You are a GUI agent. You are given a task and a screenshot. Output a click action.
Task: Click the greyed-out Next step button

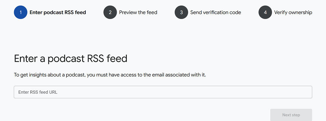click(x=291, y=115)
